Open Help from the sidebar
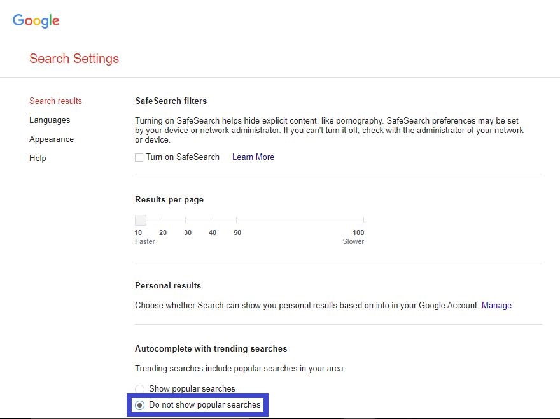 [38, 158]
